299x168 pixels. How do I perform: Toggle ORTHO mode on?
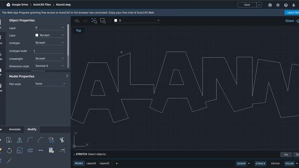point(275,163)
